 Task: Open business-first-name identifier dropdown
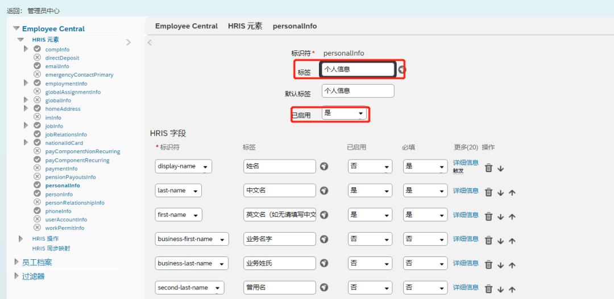click(x=192, y=239)
